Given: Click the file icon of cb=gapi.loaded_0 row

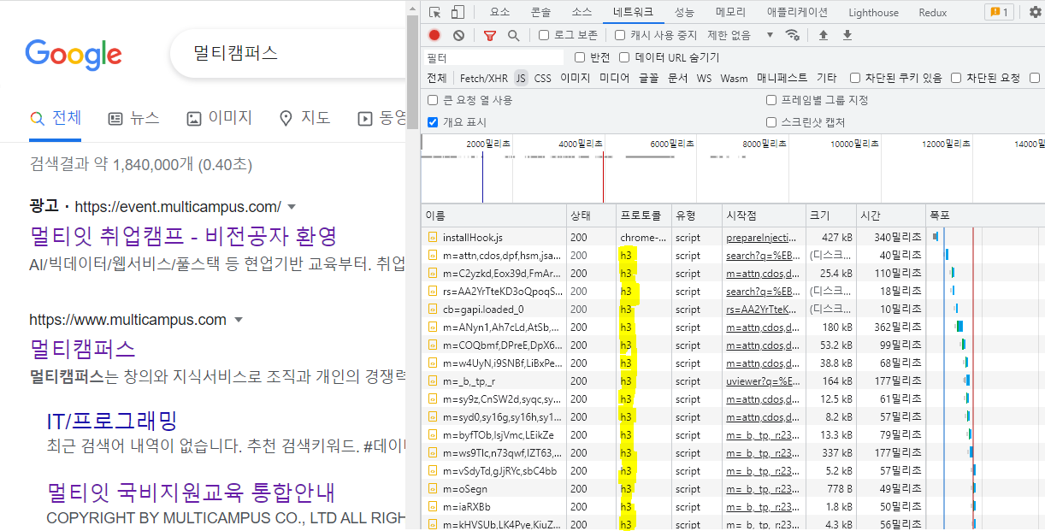Looking at the screenshot, I should pyautogui.click(x=433, y=310).
